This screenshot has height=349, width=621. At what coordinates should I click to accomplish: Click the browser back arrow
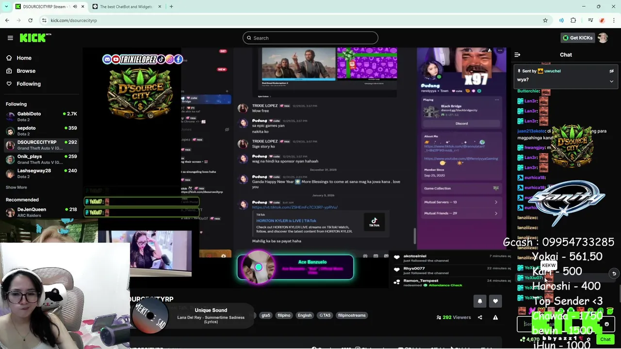7,20
